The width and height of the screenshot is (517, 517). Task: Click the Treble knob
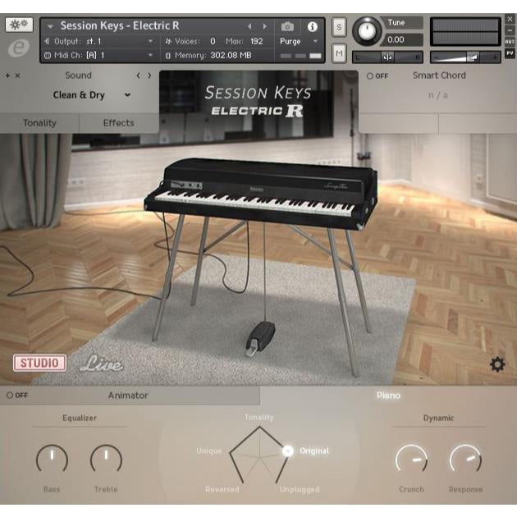coord(106,460)
